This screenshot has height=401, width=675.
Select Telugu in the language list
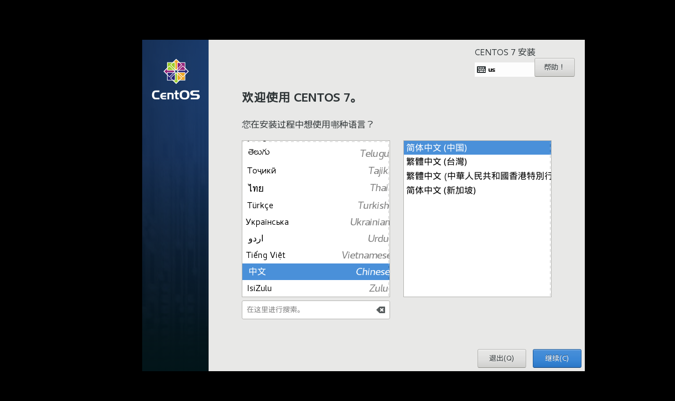(x=315, y=152)
